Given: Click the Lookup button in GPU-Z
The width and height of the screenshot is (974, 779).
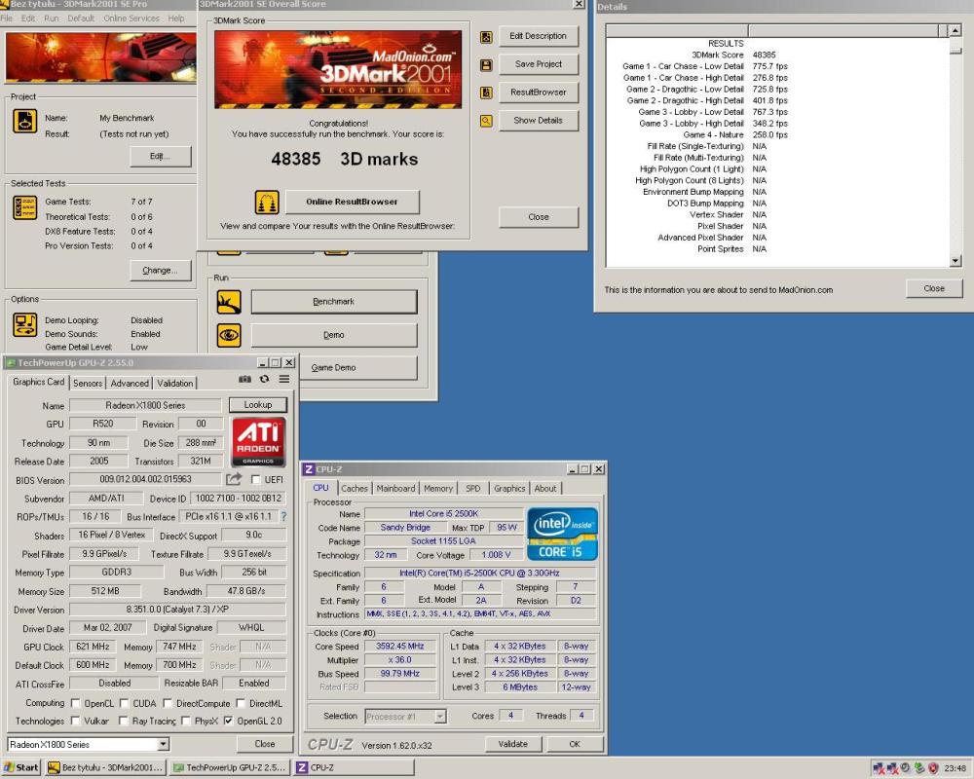Looking at the screenshot, I should pos(258,405).
